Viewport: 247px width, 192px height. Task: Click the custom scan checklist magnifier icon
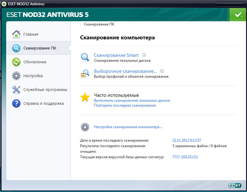point(85,74)
